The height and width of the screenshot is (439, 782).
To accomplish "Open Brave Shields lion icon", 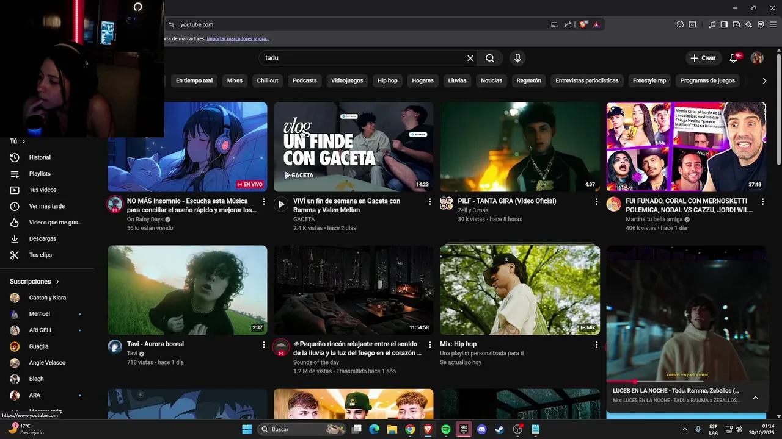I will (x=583, y=24).
